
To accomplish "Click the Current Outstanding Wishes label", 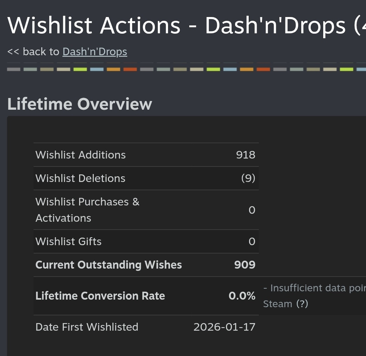I will click(109, 265).
